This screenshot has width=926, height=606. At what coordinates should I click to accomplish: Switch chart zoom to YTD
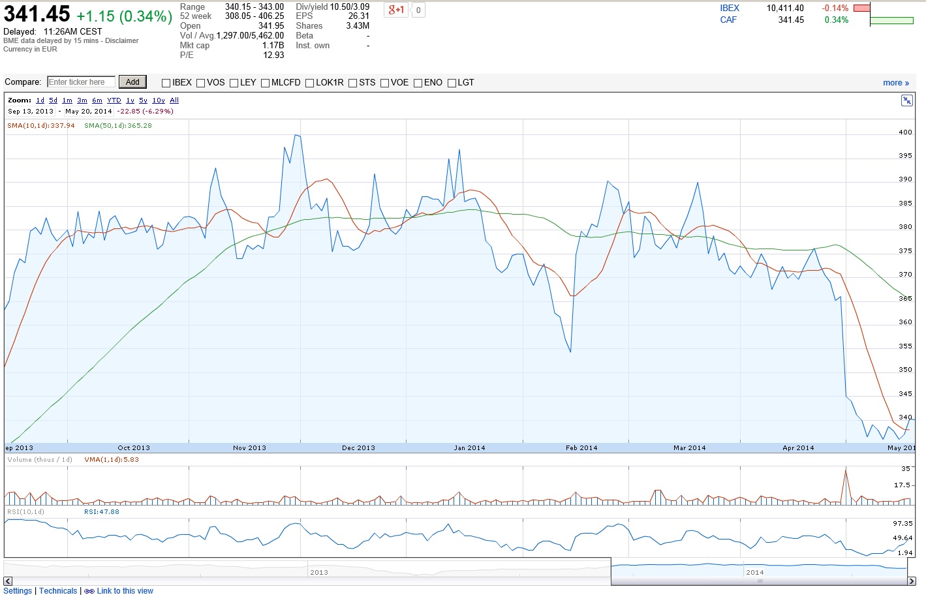114,100
